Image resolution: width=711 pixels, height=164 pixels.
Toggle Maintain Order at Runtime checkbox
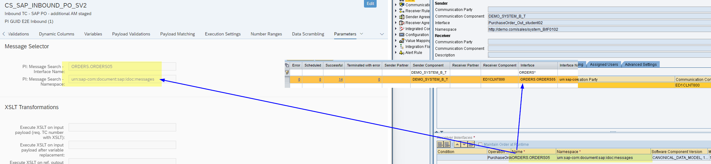pyautogui.click(x=480, y=145)
